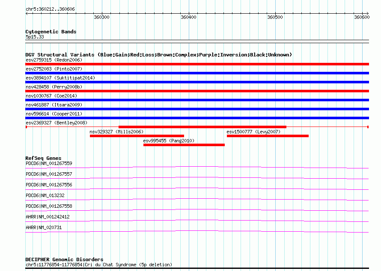Viewport: 381px width, 271px height.
Task: Click the esv2752083 (Pinto2007) label
Action: pos(54,69)
